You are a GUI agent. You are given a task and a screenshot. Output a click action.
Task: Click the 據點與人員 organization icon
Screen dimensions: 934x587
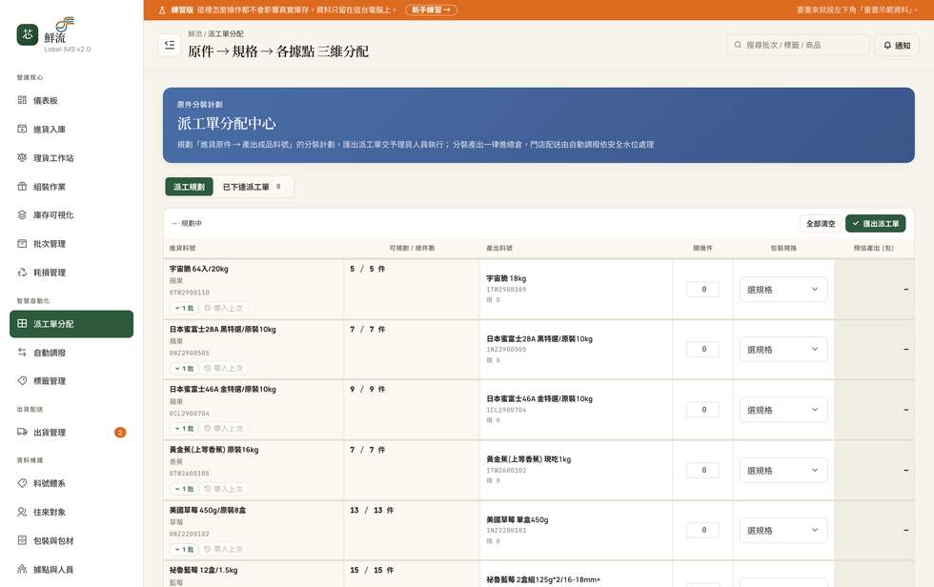pyautogui.click(x=22, y=569)
